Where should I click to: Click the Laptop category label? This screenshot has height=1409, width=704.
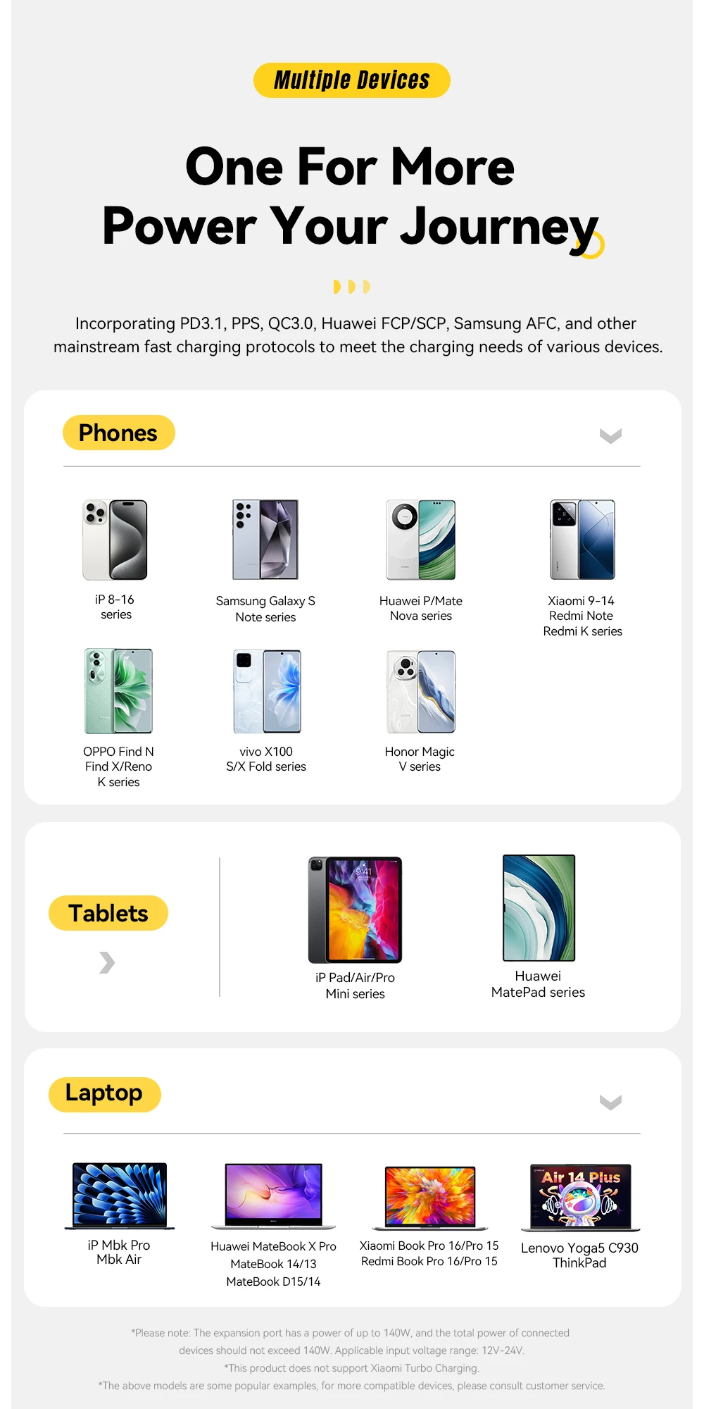point(104,1094)
